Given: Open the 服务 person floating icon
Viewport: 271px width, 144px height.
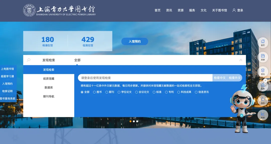Looking at the screenshot, I should (263, 86).
